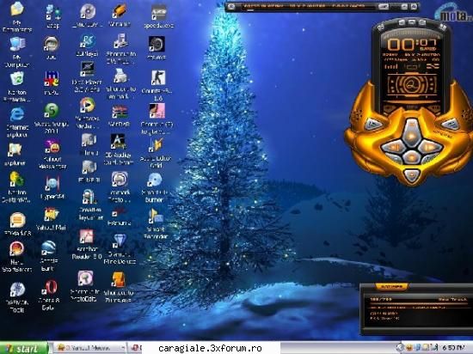Screen dimensions: 473x354
Task: Select the green S circle desktop shortcut
Action: [x=52, y=111]
